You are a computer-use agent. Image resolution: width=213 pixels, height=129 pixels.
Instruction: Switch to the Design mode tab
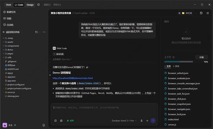coord(30,5)
